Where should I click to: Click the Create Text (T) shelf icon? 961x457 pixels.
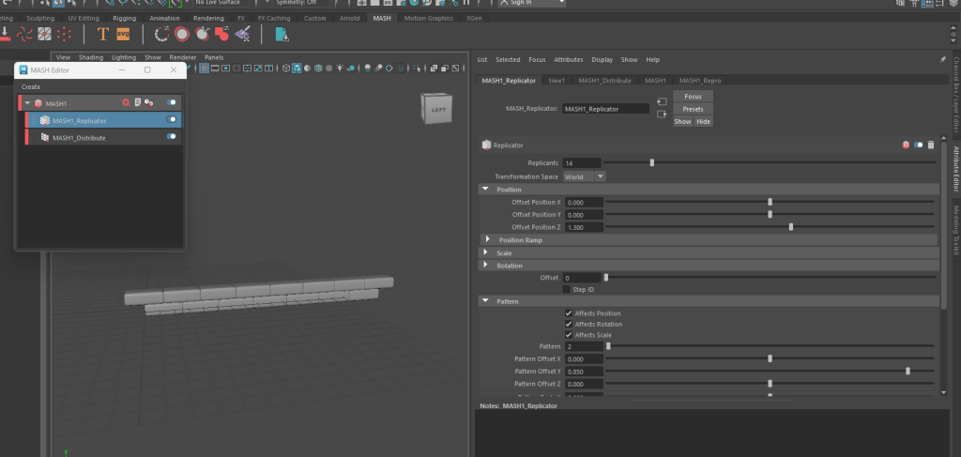click(x=103, y=34)
